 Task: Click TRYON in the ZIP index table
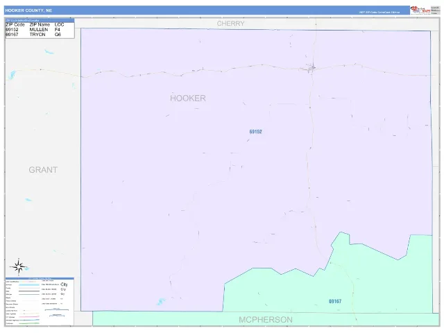tap(37, 34)
